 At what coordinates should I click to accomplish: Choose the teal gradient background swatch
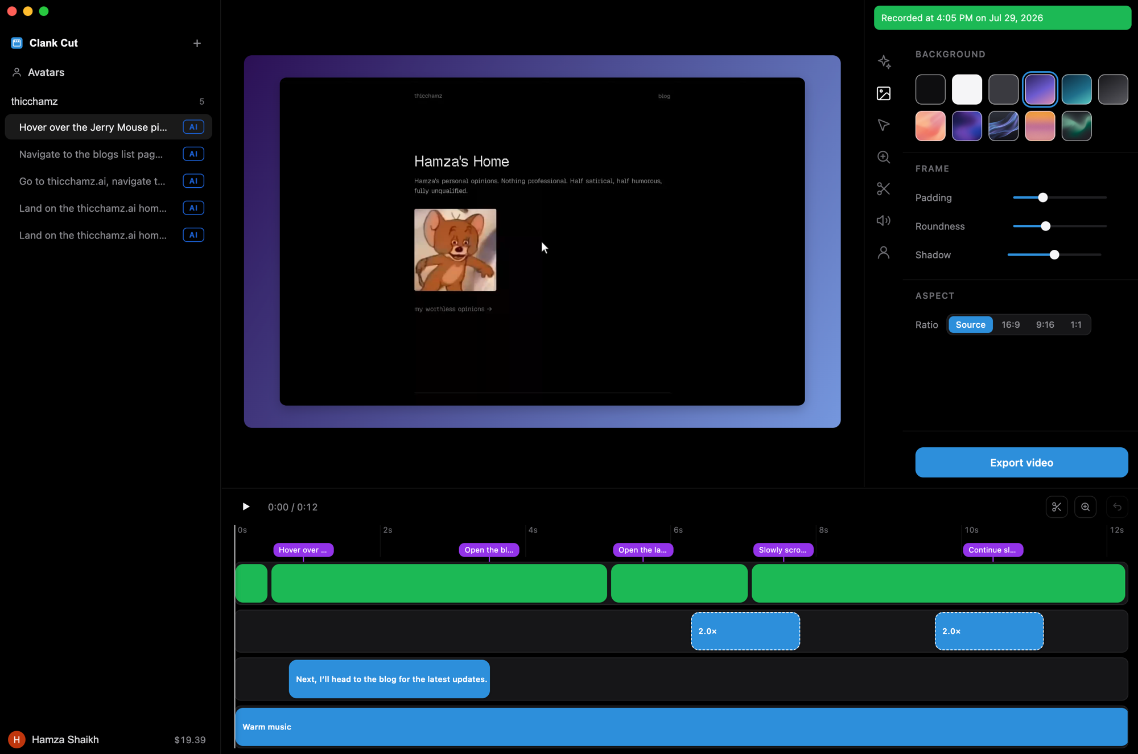pyautogui.click(x=1077, y=89)
